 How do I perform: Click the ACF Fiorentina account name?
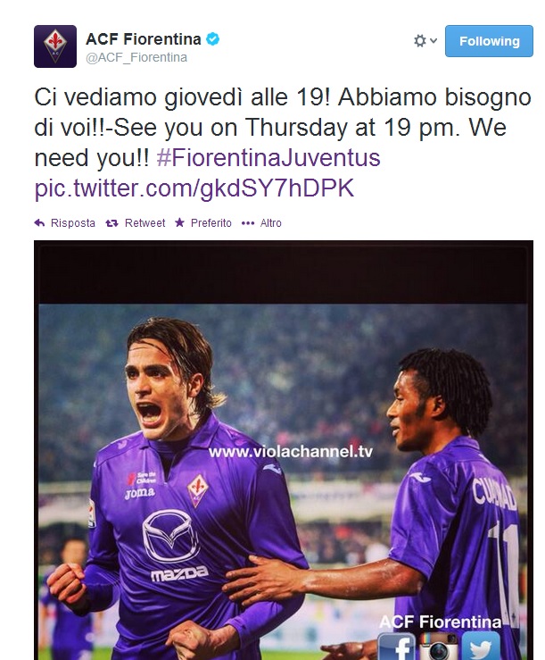pyautogui.click(x=144, y=39)
